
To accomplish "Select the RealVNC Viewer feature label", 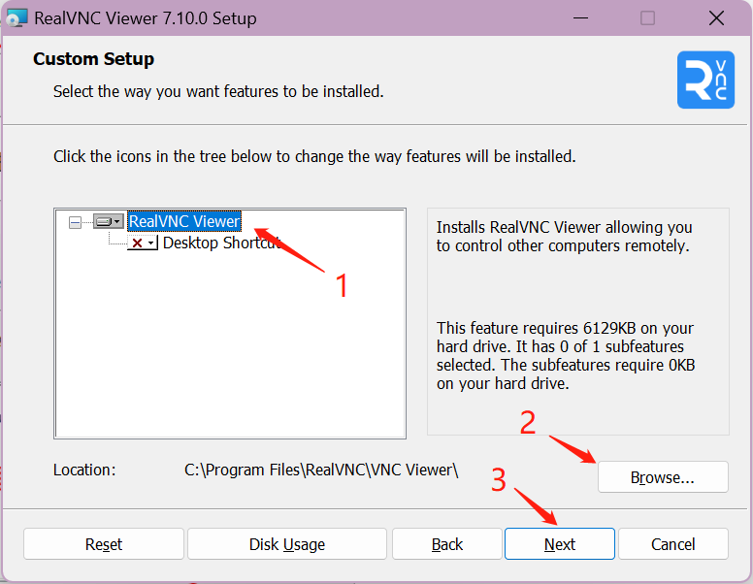I will pyautogui.click(x=184, y=221).
